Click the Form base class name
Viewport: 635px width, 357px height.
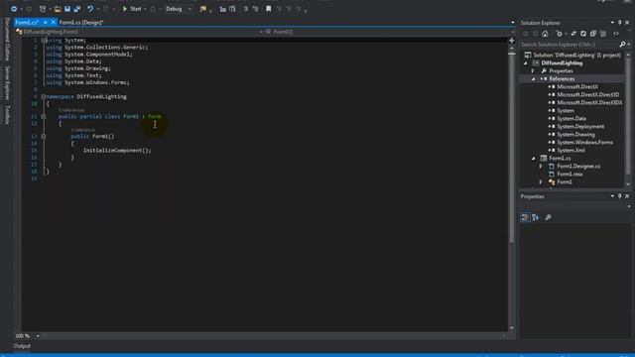click(155, 117)
